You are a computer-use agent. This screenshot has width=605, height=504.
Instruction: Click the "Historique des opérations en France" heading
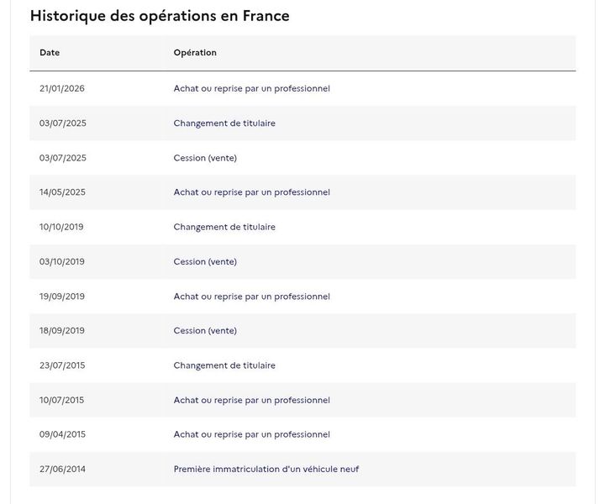click(x=160, y=16)
